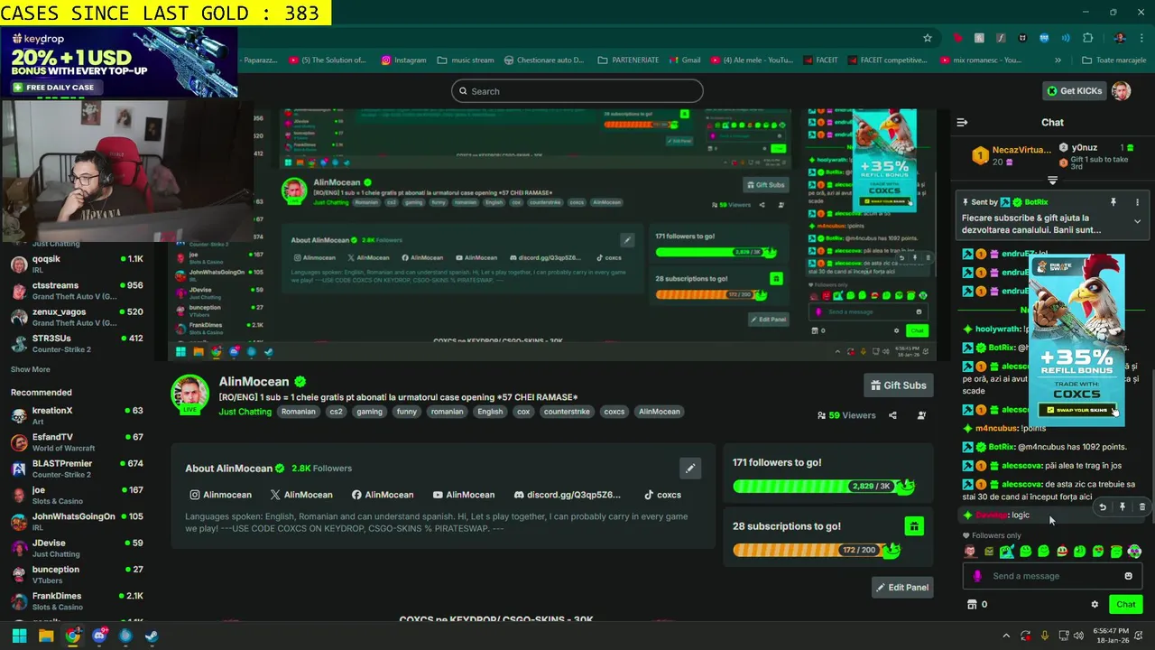Open the emoji picker in message box
The image size is (1155, 650).
[x=1128, y=576]
